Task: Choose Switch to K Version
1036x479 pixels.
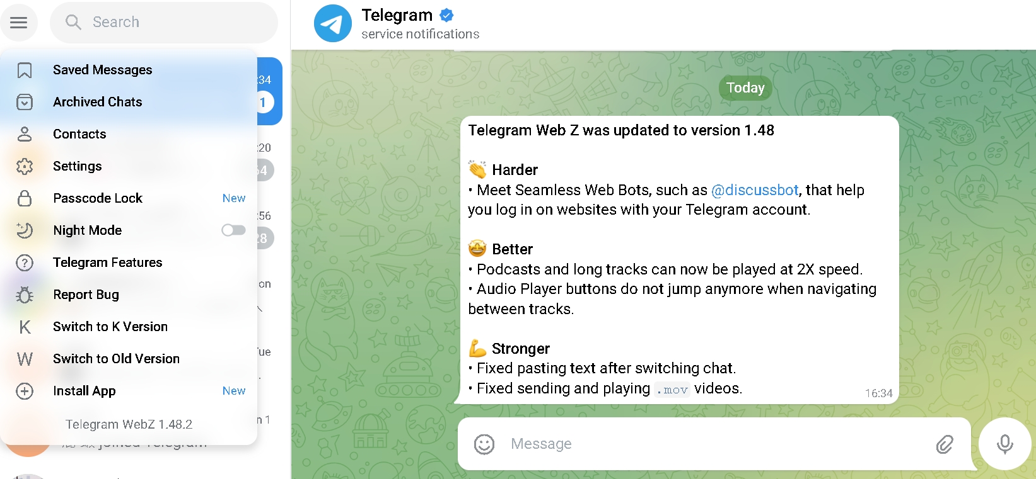Action: (x=129, y=327)
